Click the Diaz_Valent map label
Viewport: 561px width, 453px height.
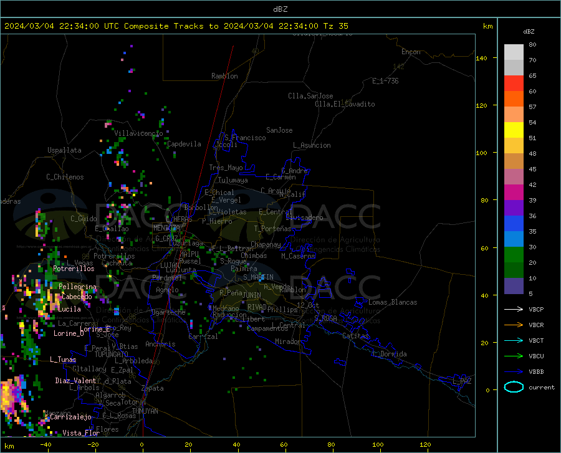(x=75, y=381)
